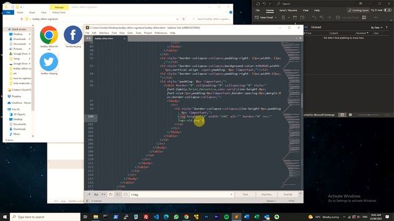Click Sublime tab navigation back arrow

(x=87, y=38)
